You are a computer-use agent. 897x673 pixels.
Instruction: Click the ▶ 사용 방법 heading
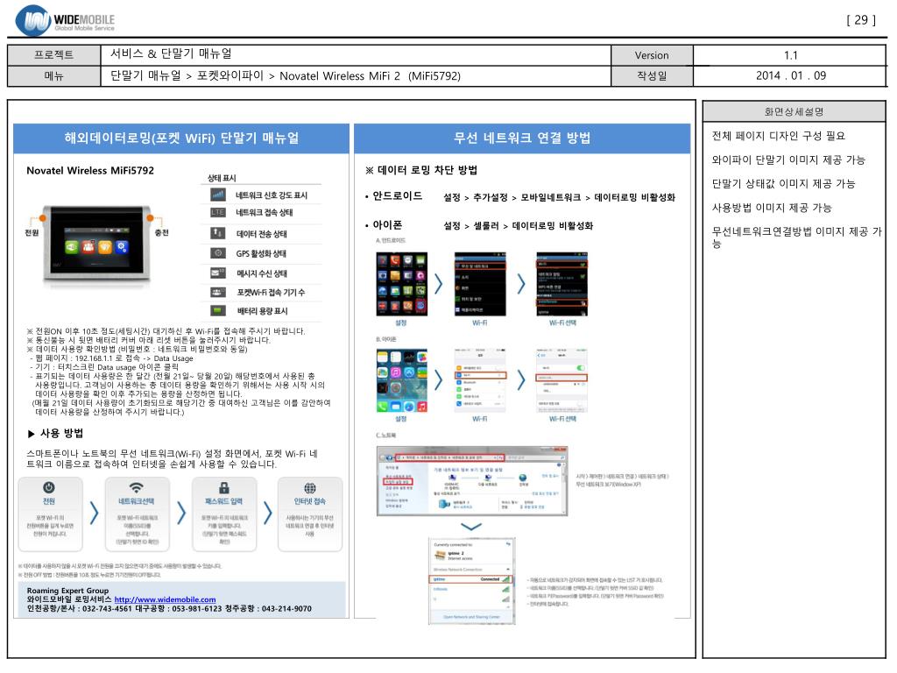[55, 433]
